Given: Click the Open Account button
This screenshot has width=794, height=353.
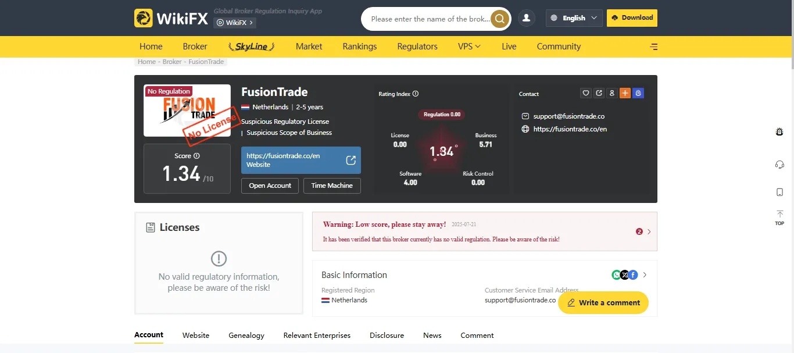Looking at the screenshot, I should click(270, 186).
